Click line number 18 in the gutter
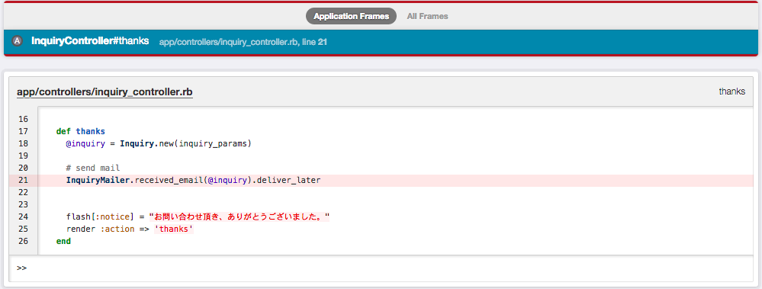The image size is (762, 289). pos(23,144)
